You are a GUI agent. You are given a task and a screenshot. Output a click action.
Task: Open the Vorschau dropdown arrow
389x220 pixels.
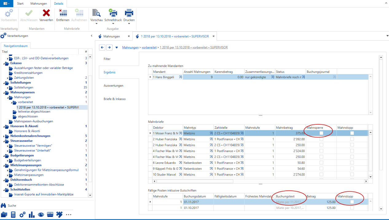(x=96, y=24)
